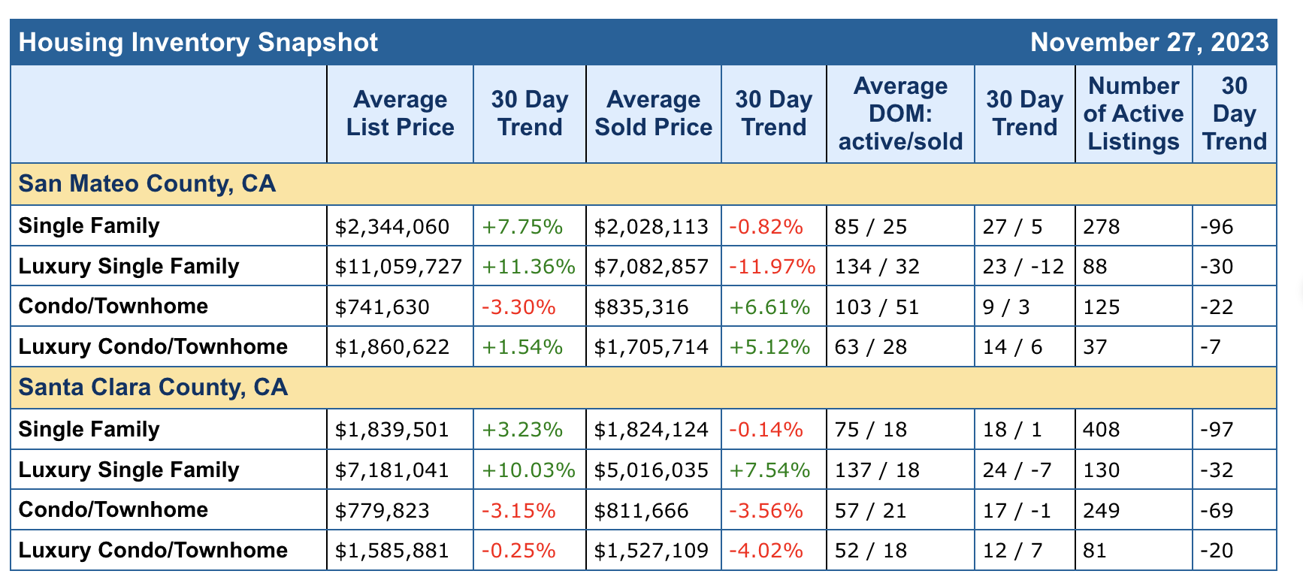
Task: Click the November 27, 2023 date
Action: [x=1149, y=42]
